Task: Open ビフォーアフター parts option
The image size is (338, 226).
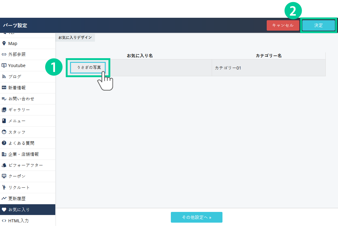Action: pos(26,165)
